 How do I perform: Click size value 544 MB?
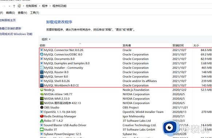coord(207,76)
